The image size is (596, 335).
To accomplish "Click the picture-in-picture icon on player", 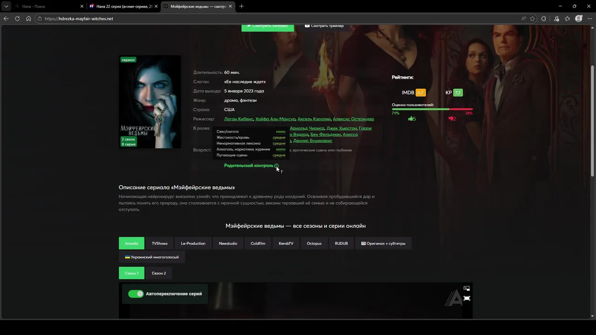I will pos(467,288).
